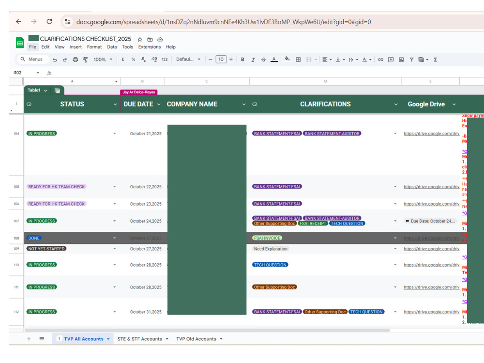Open Drive link in October 22,2025 row
484x363 pixels.
click(x=432, y=187)
